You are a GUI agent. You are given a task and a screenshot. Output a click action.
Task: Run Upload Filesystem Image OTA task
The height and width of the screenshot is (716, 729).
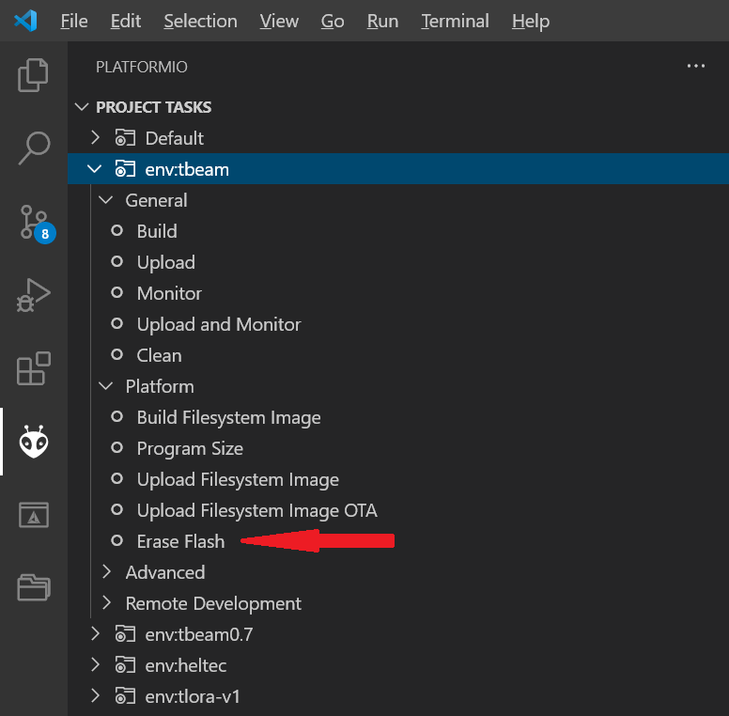coord(256,510)
